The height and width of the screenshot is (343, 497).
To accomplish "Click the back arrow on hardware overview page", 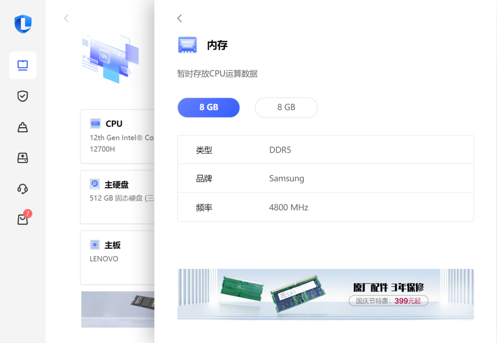I will (x=66, y=18).
